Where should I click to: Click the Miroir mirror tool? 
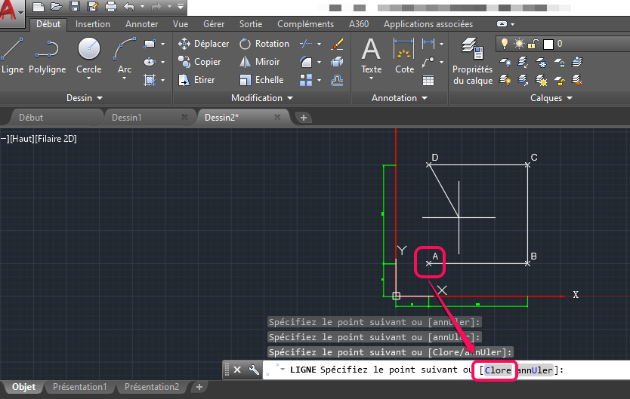[260, 62]
